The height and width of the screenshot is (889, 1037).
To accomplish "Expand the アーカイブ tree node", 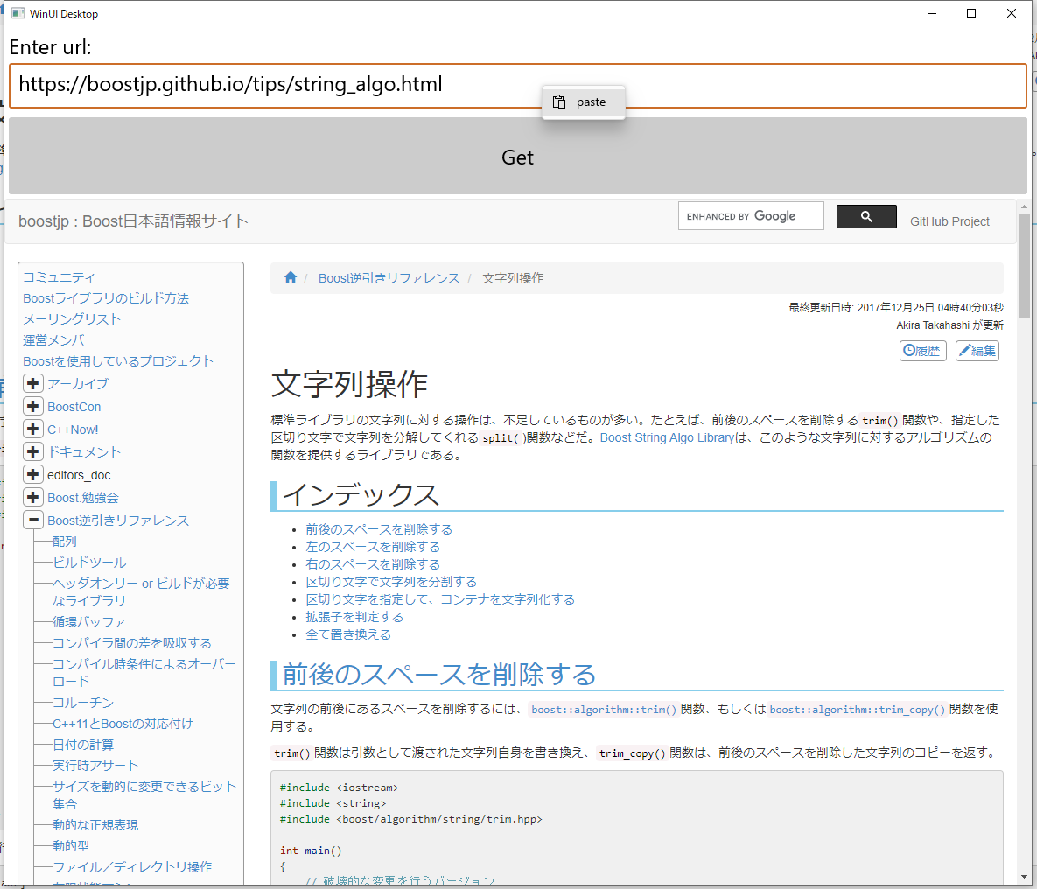I will [33, 383].
